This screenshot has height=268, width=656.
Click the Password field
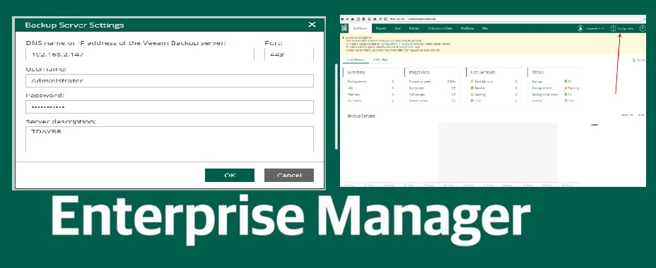coord(170,107)
